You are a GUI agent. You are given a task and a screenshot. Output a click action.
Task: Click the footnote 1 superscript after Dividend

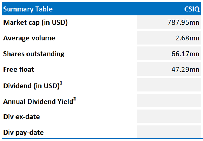61,83
